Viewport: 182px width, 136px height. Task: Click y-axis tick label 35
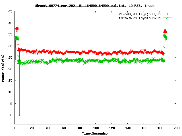click(x=10, y=34)
